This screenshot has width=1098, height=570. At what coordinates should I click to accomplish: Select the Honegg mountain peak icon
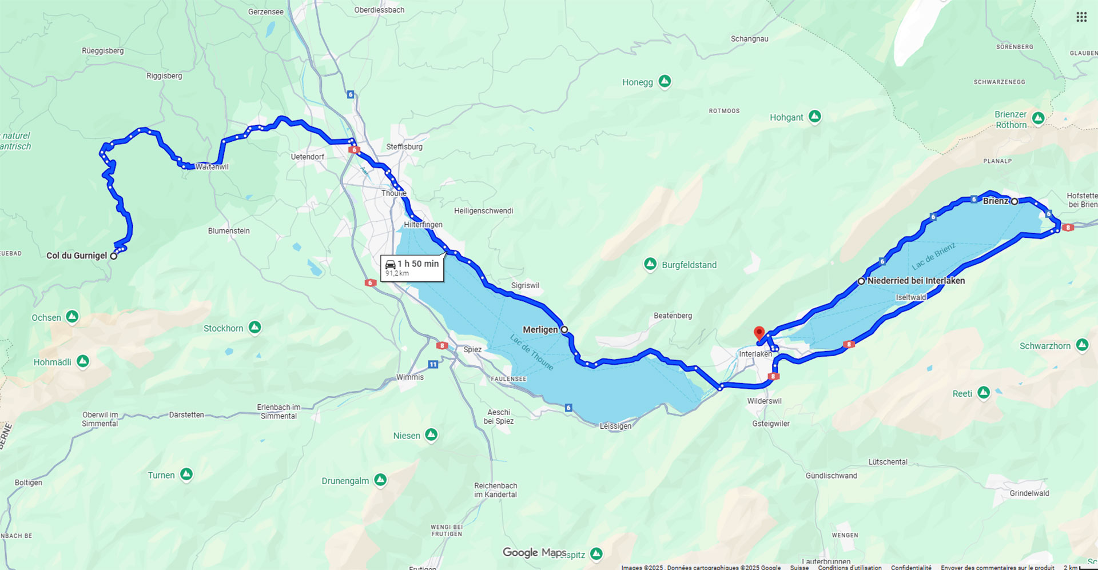pyautogui.click(x=665, y=82)
